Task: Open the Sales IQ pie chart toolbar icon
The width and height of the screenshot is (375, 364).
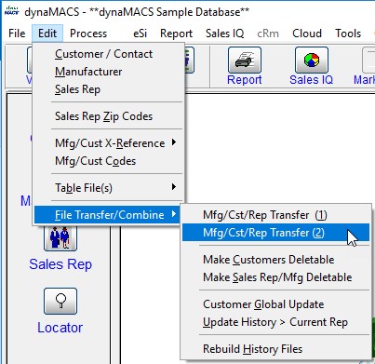Action: pos(312,61)
